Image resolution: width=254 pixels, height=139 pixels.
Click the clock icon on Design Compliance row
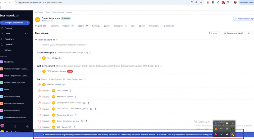pyautogui.click(x=82, y=121)
